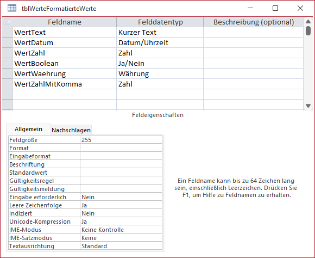Click the Indiziert value Nein
315x258 pixels.
[x=121, y=213]
